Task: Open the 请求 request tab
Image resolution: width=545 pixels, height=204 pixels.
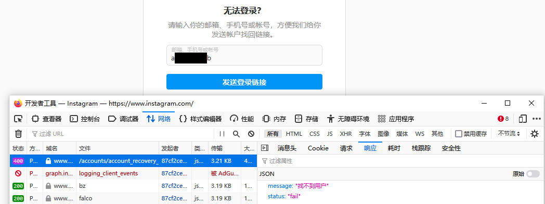Action: click(x=346, y=148)
